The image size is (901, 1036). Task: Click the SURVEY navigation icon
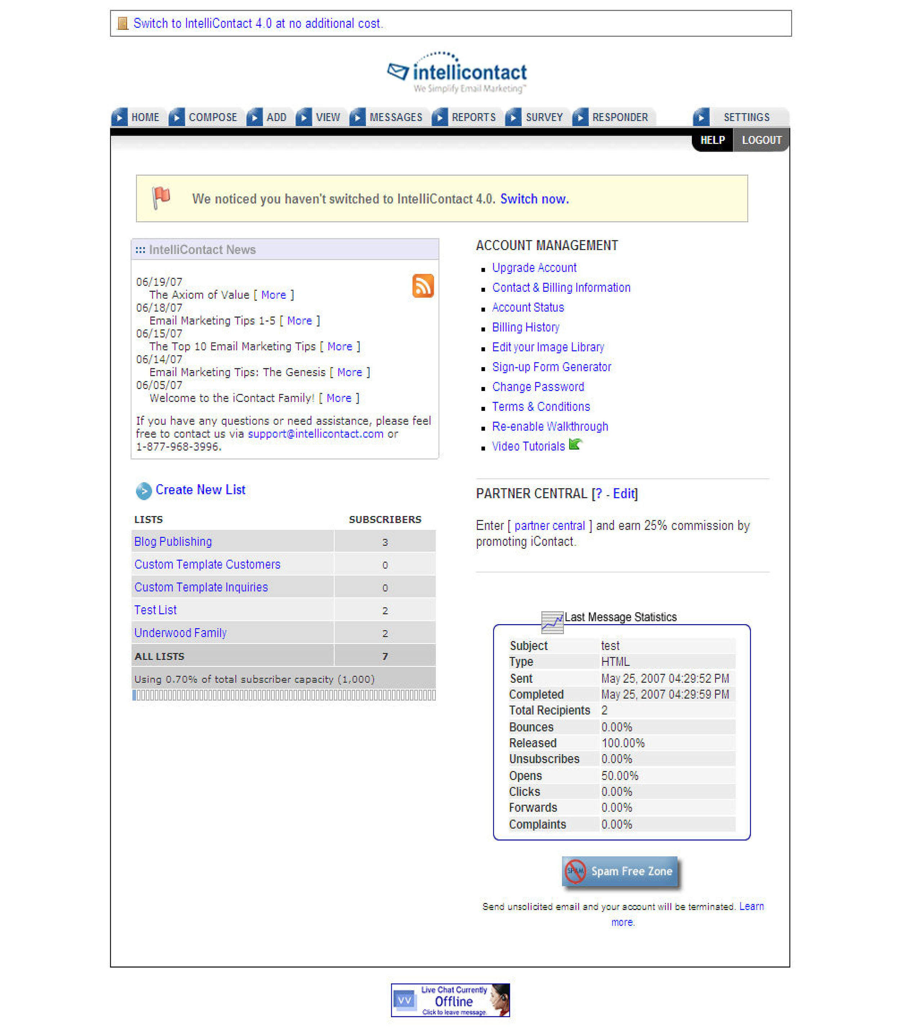click(x=514, y=116)
